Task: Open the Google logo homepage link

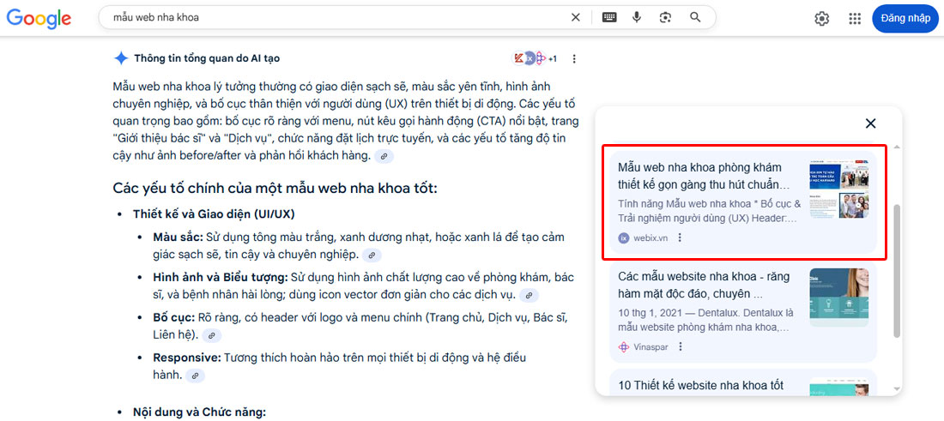Action: click(39, 18)
